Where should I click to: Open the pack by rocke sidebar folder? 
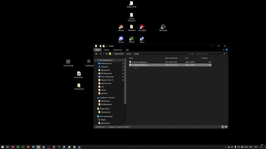(106, 84)
